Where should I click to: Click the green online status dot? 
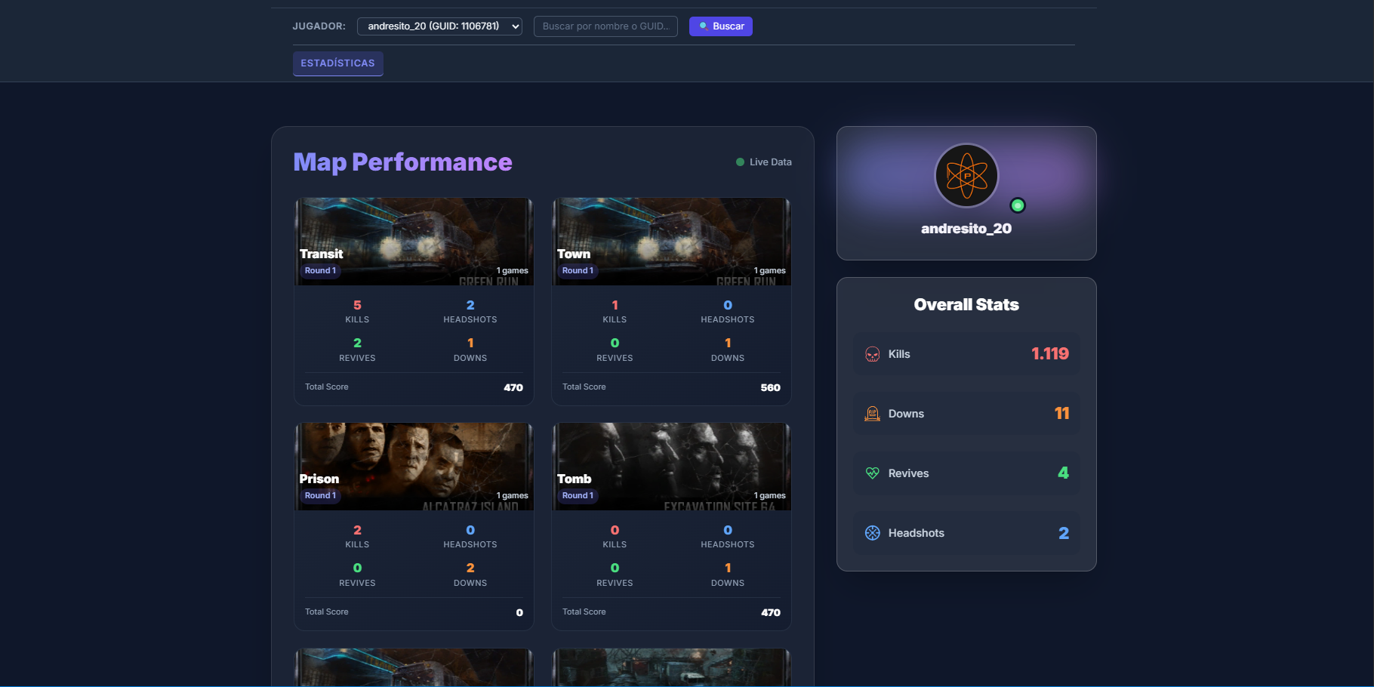click(1018, 205)
